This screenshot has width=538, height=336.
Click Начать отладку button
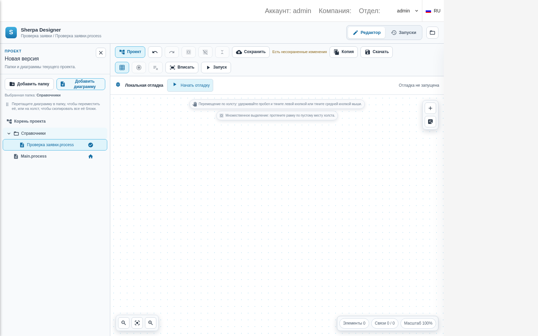(x=190, y=85)
